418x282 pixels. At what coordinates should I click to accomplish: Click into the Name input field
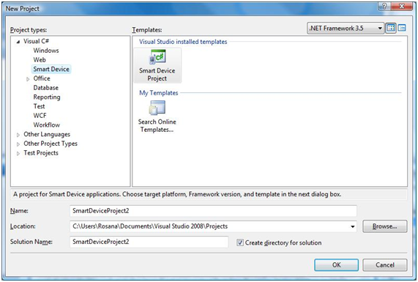[213, 211]
